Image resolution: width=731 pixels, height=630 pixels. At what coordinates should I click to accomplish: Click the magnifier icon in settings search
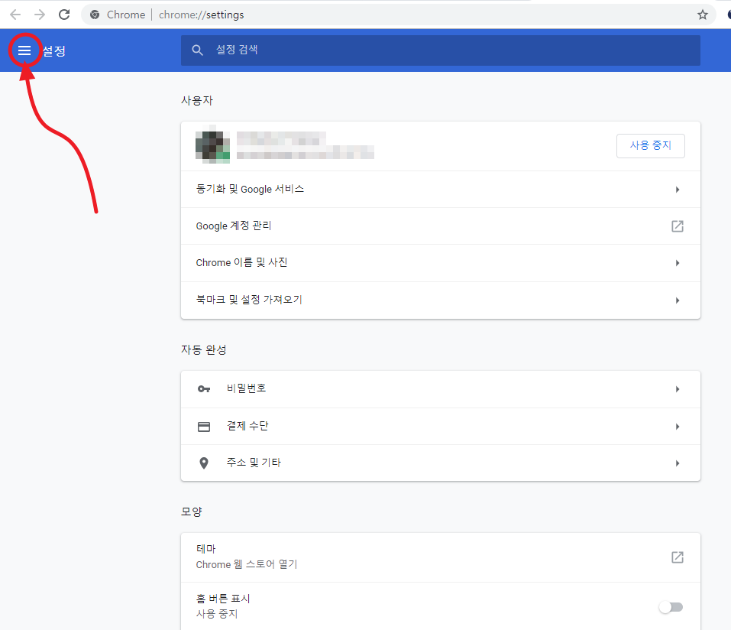[197, 50]
